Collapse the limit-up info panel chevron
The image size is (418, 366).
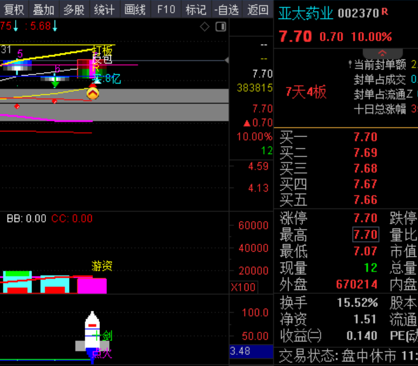[383, 53]
